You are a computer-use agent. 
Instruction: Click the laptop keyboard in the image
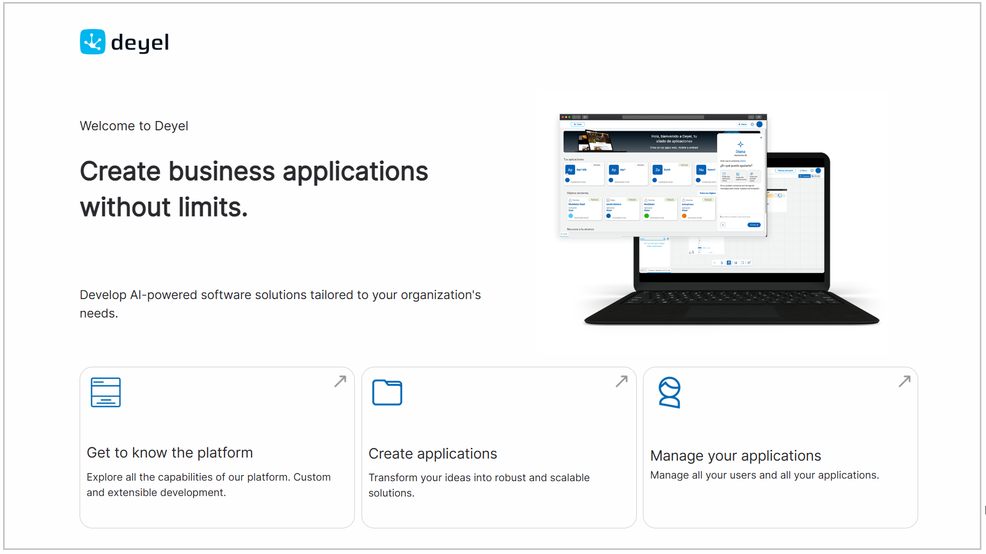pos(732,303)
